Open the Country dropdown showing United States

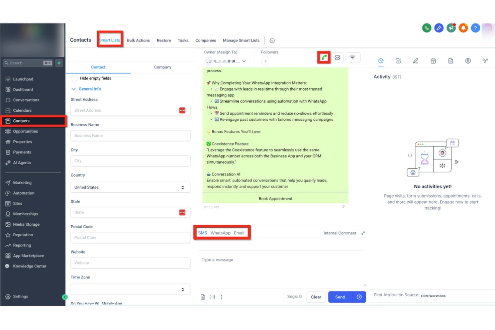[130, 187]
